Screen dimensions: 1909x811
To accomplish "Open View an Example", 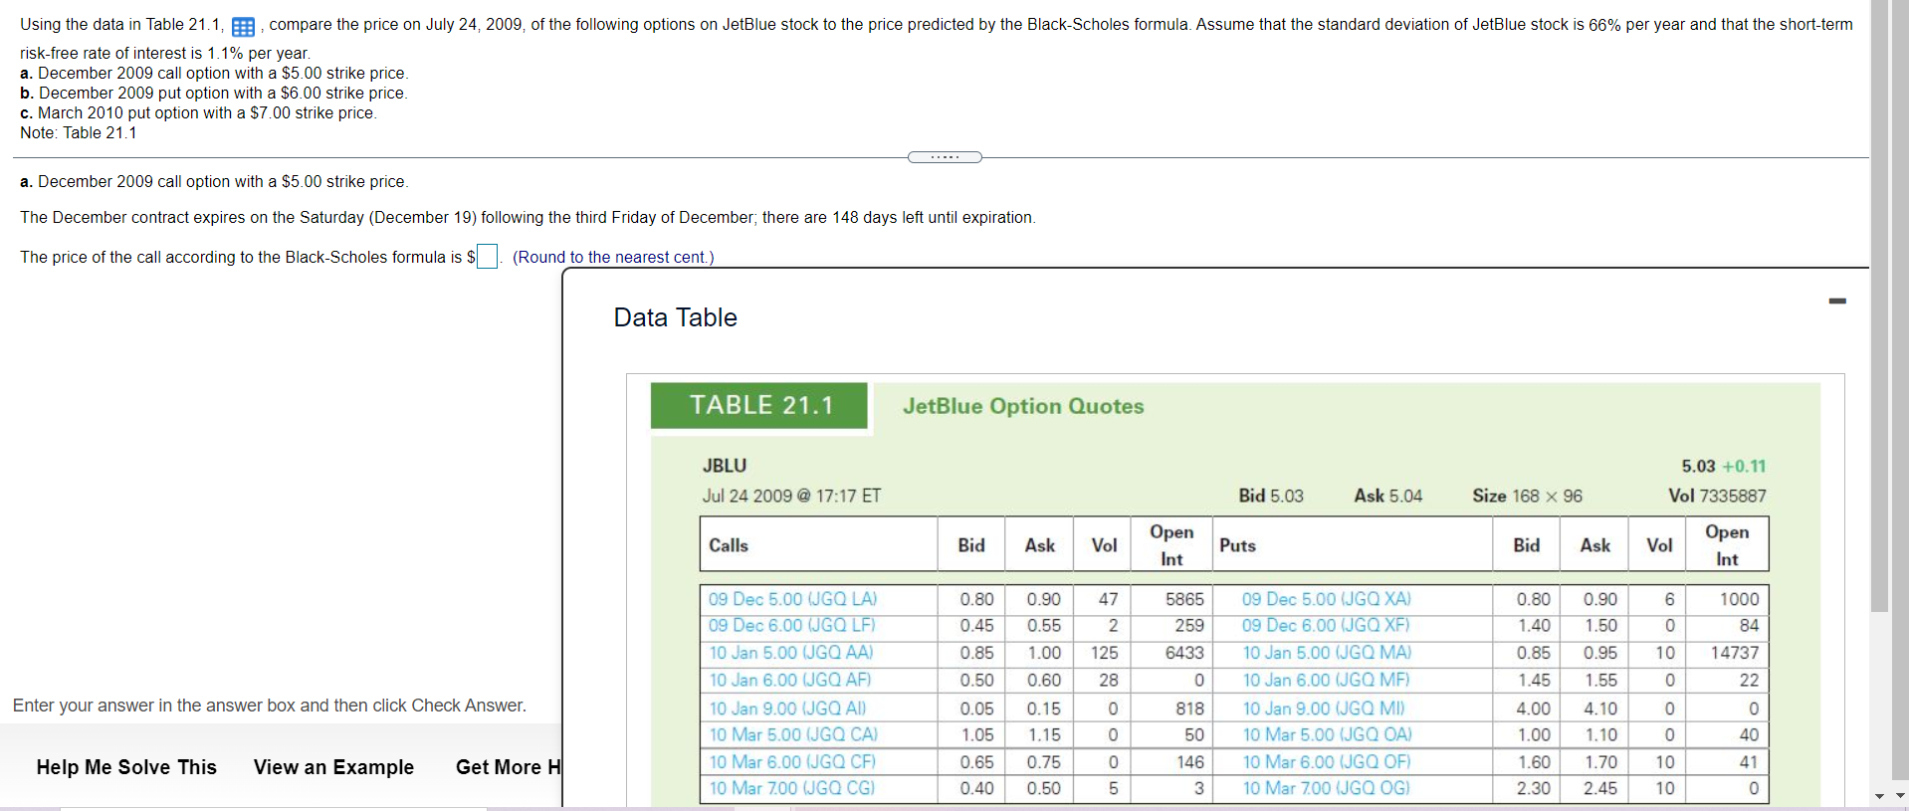I will (x=333, y=767).
